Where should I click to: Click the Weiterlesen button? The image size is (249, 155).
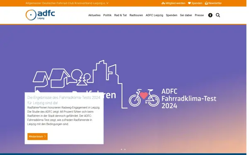click(x=37, y=136)
